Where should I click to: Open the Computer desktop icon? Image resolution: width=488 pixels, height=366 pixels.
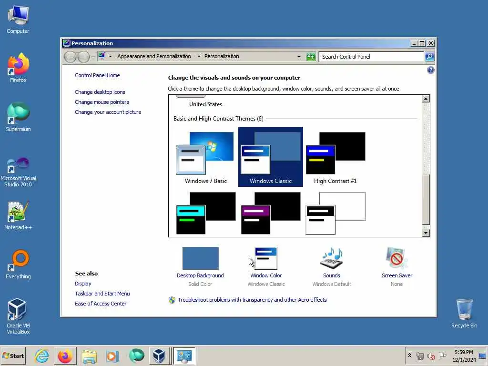18,19
